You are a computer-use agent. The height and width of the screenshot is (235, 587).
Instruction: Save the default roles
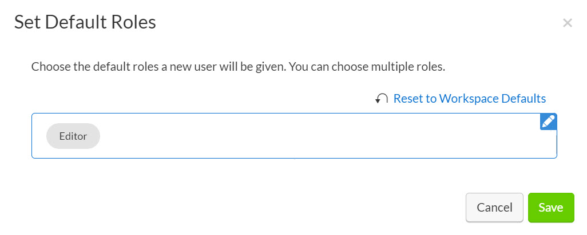click(550, 208)
